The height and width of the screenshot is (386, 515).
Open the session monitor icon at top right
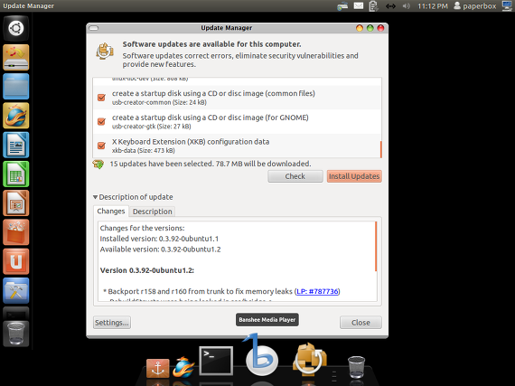(508, 5)
